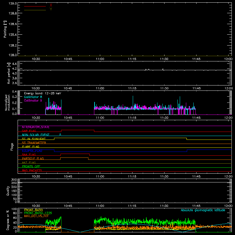The width and height of the screenshot is (235, 235).
Task: Select the FRONT_RATIO legend entry
Action: coord(33,210)
